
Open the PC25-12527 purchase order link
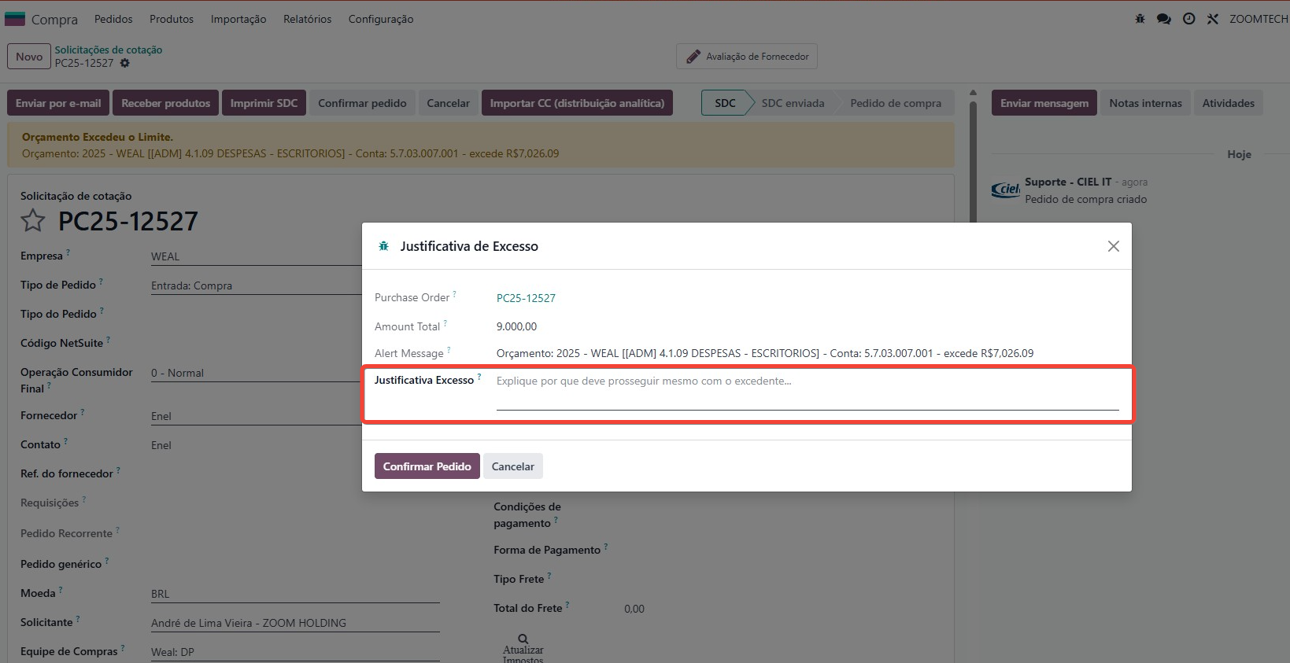[526, 298]
